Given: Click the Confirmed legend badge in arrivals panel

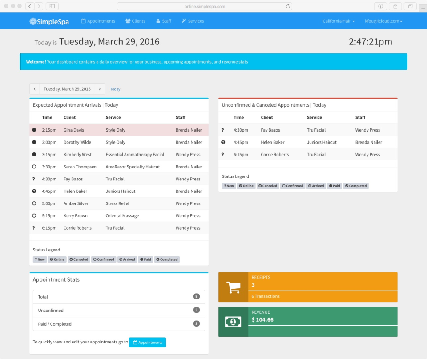Looking at the screenshot, I should point(104,259).
